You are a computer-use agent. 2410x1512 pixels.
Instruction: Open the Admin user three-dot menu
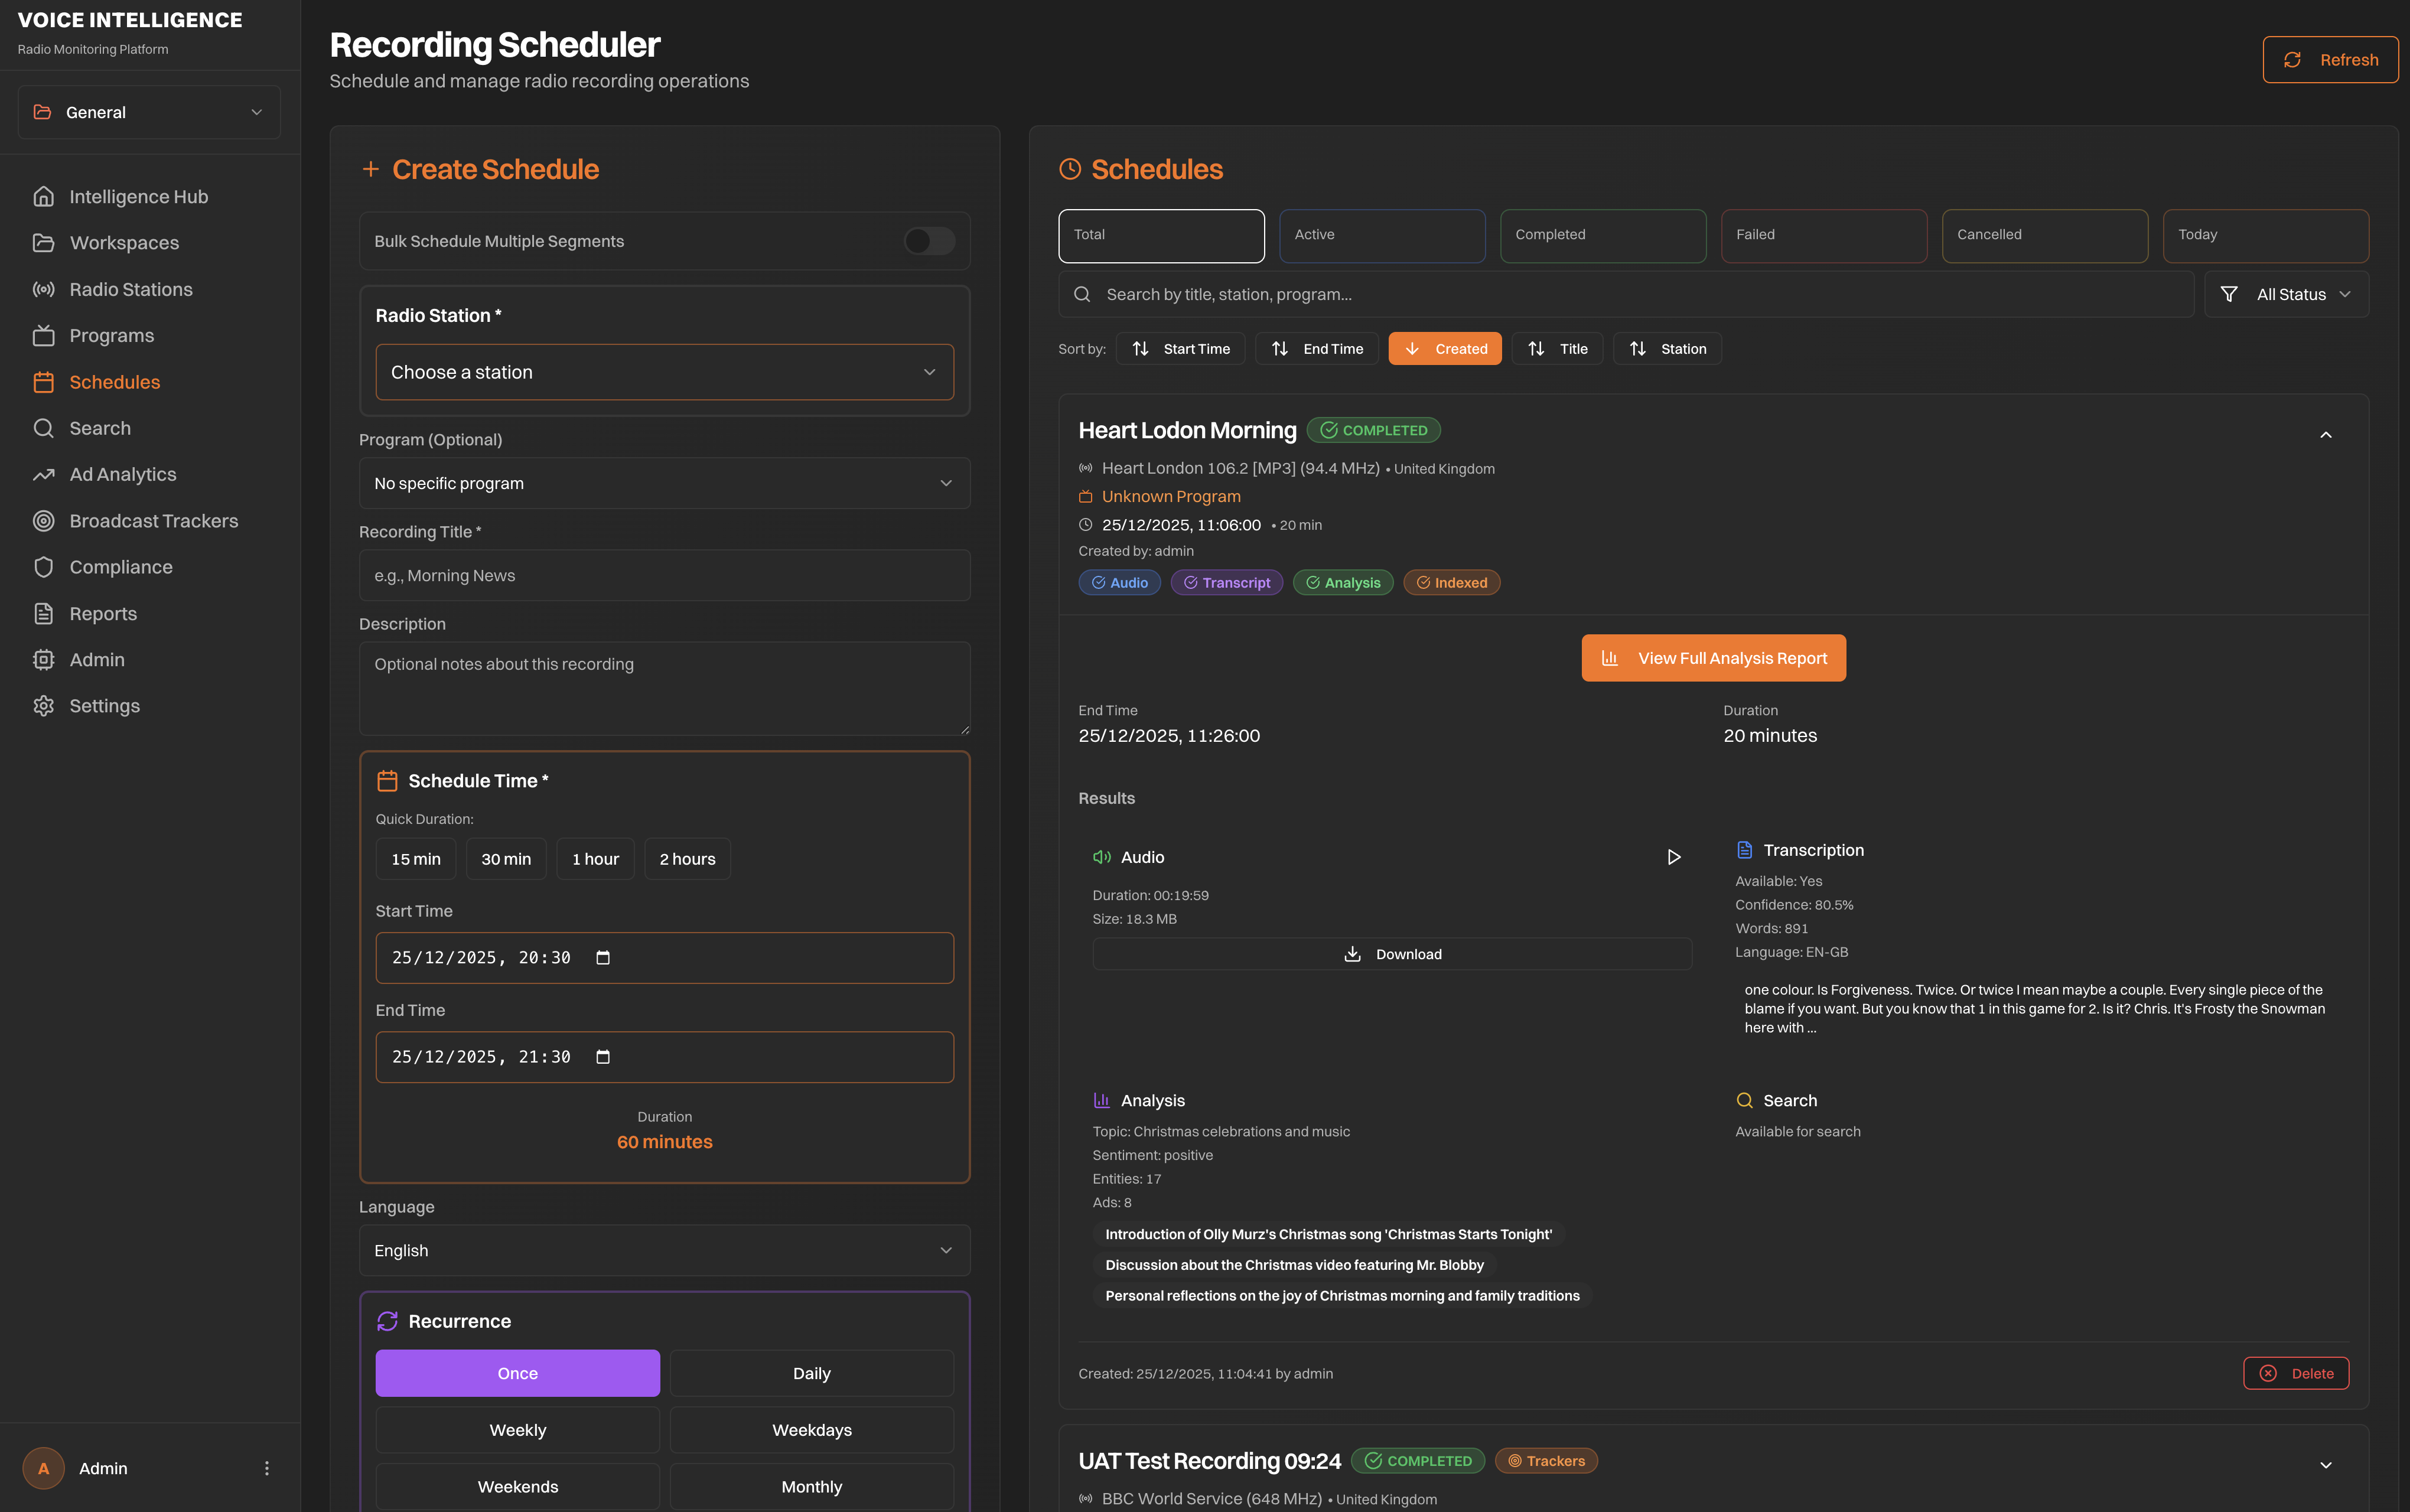(x=266, y=1468)
